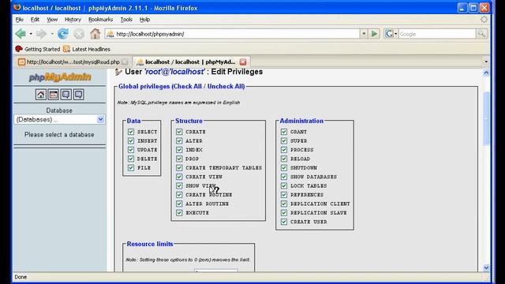Open the Databases dropdown in sidebar
Viewport: 505px width, 284px height.
click(60, 119)
